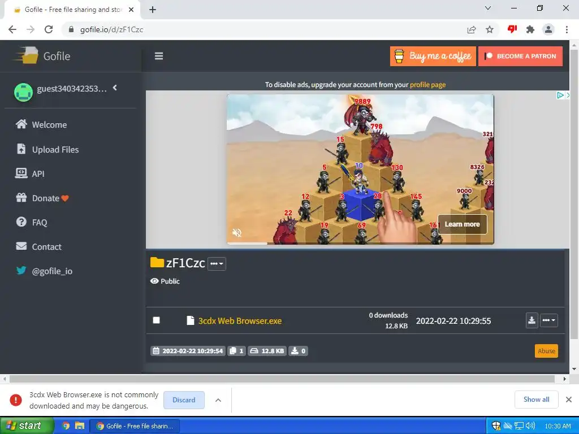Click the Become a Patron button
Screen dimensions: 579x434
coord(520,56)
